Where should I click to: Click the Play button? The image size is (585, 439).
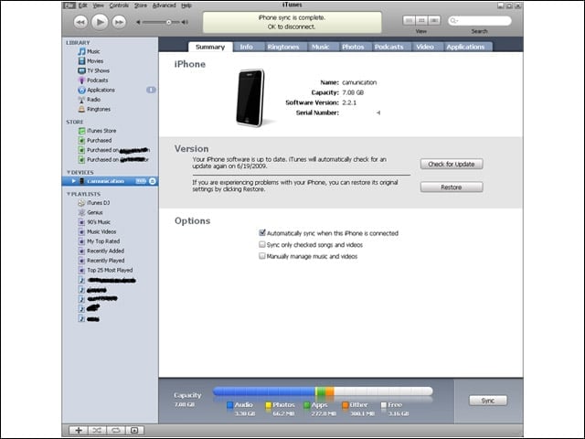tap(100, 22)
